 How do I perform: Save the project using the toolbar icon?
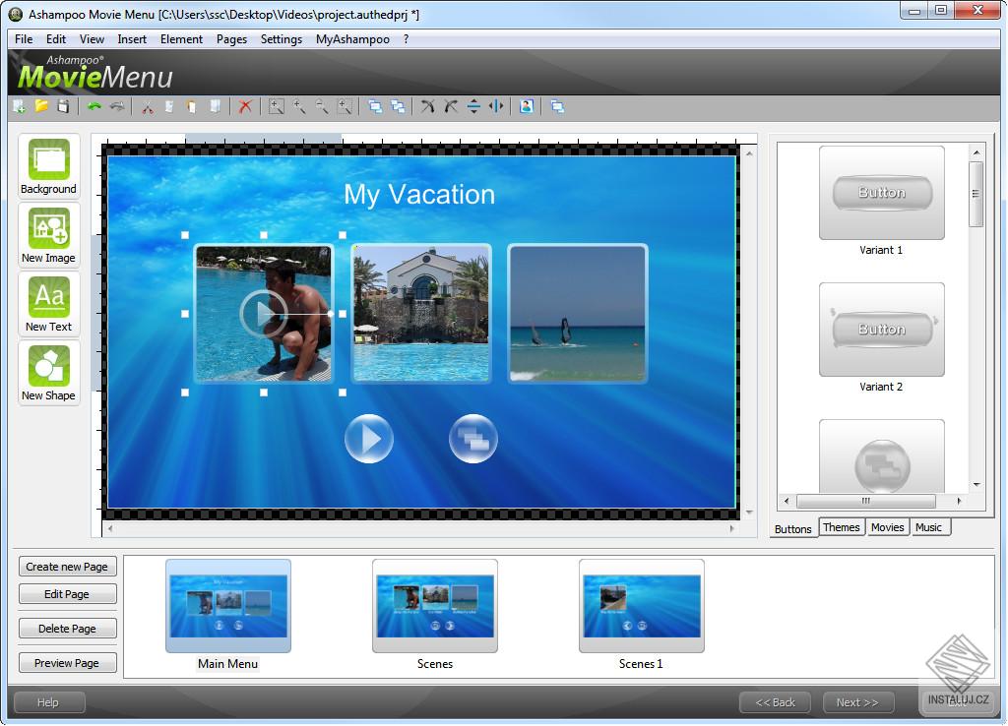point(63,106)
